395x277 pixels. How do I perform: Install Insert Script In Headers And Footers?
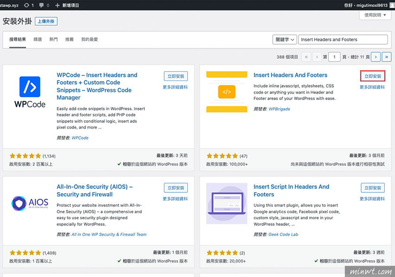coord(373,188)
